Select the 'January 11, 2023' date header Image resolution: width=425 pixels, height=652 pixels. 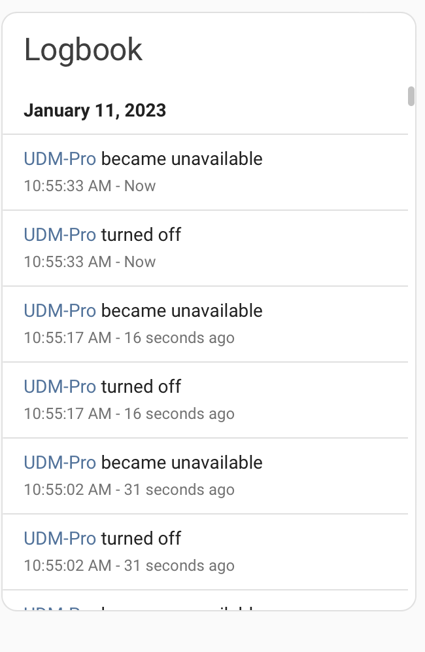coord(95,110)
